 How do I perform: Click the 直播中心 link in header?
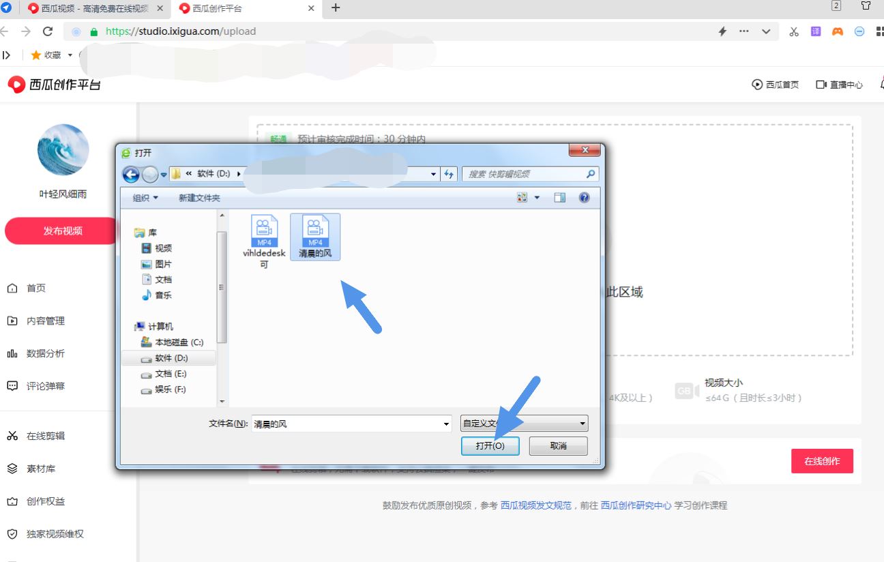pos(839,85)
